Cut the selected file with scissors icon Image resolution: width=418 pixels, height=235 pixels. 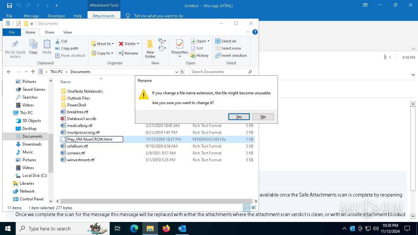click(x=61, y=41)
